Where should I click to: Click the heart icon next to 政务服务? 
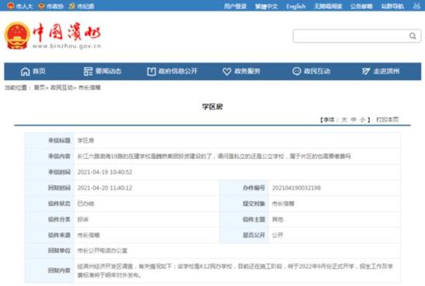[x=227, y=71]
